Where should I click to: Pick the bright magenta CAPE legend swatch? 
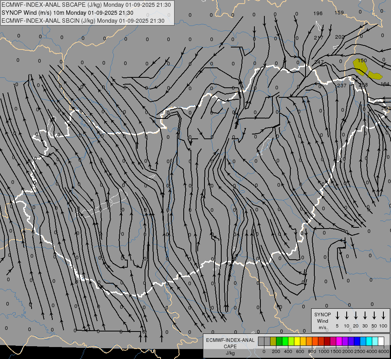point(339,341)
